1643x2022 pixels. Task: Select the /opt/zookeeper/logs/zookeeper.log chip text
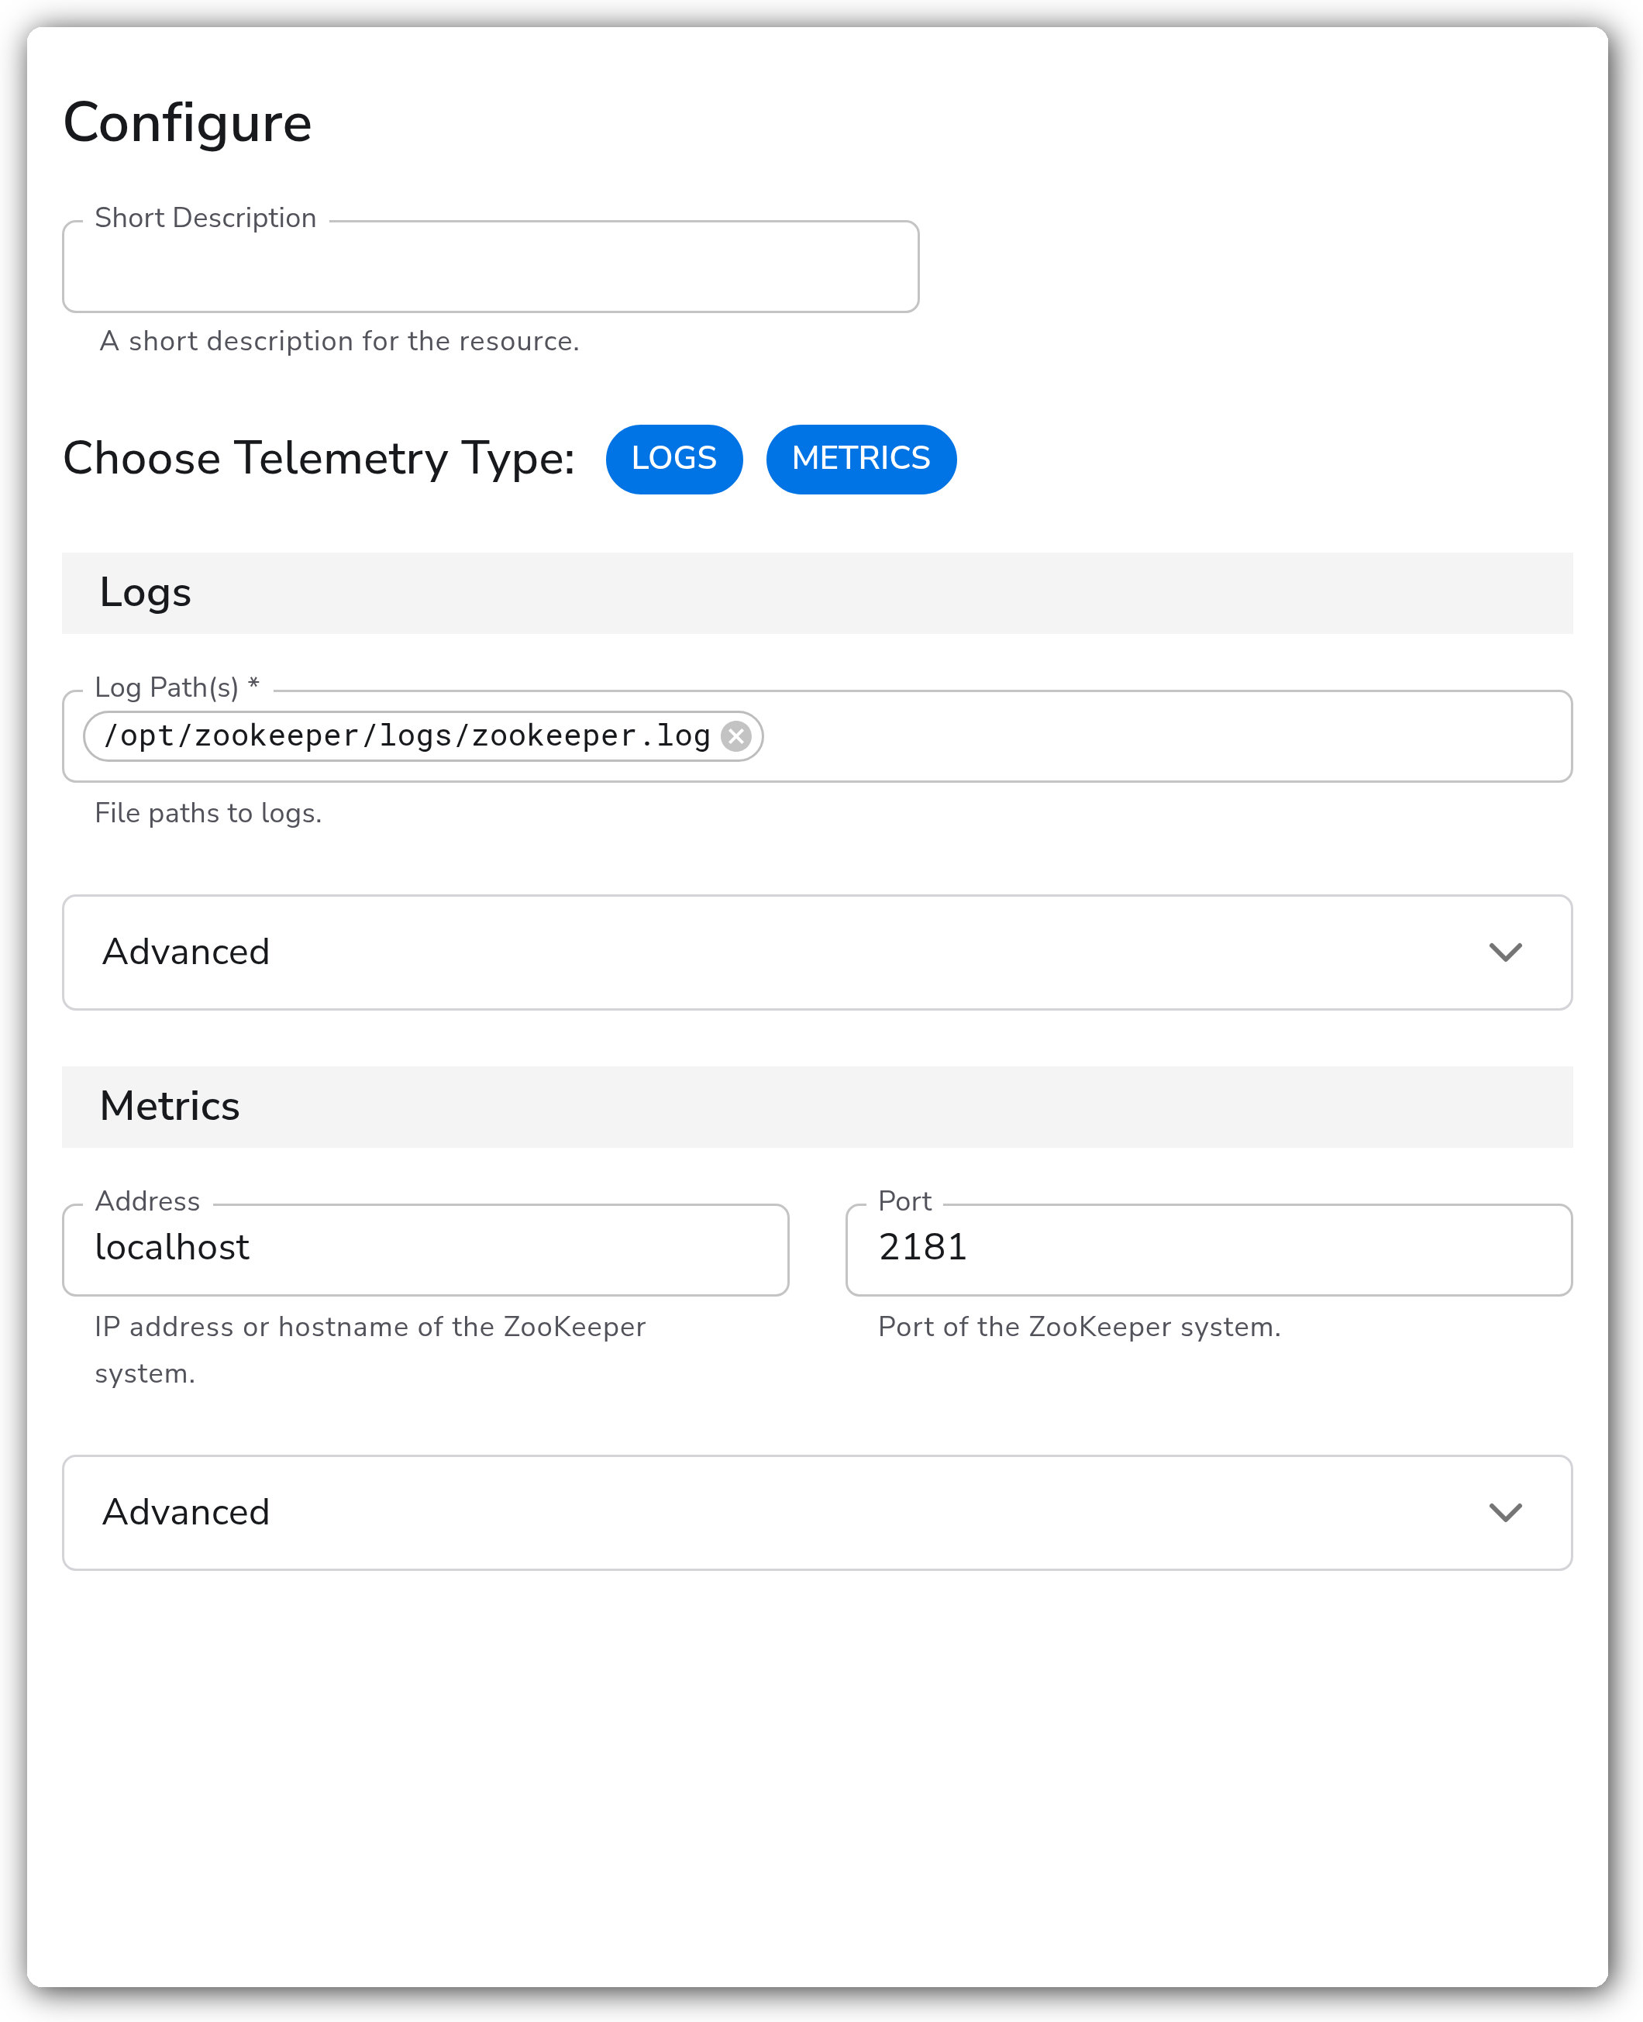click(407, 736)
